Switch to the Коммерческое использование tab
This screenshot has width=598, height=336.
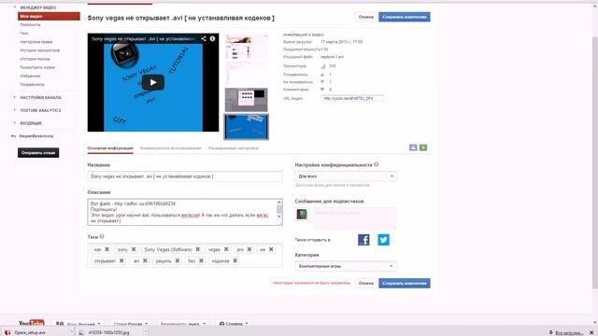click(x=170, y=147)
